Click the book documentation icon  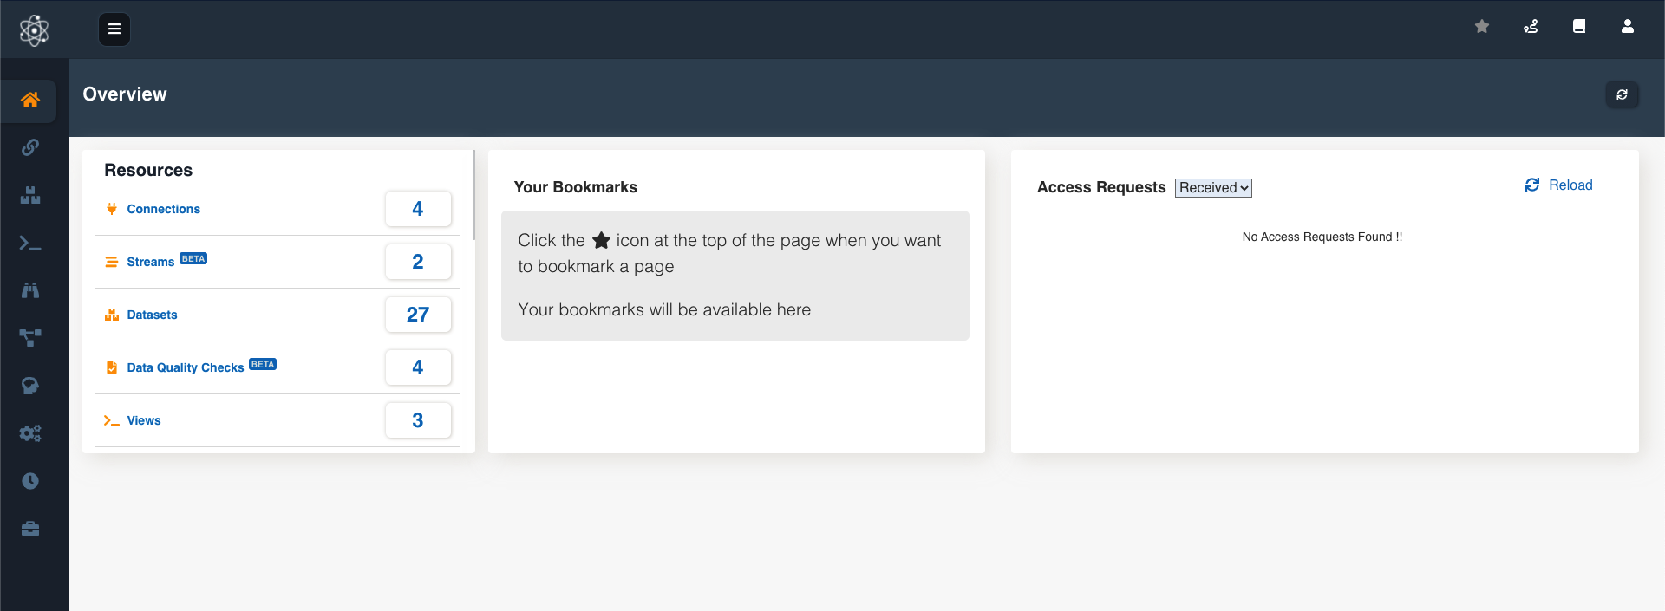click(x=1579, y=27)
